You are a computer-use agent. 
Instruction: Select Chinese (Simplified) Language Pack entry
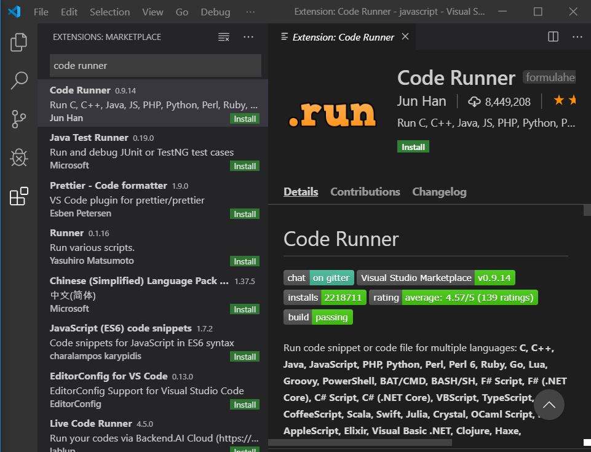(x=153, y=294)
